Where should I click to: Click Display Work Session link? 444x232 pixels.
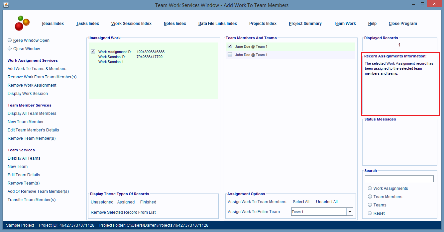[28, 94]
